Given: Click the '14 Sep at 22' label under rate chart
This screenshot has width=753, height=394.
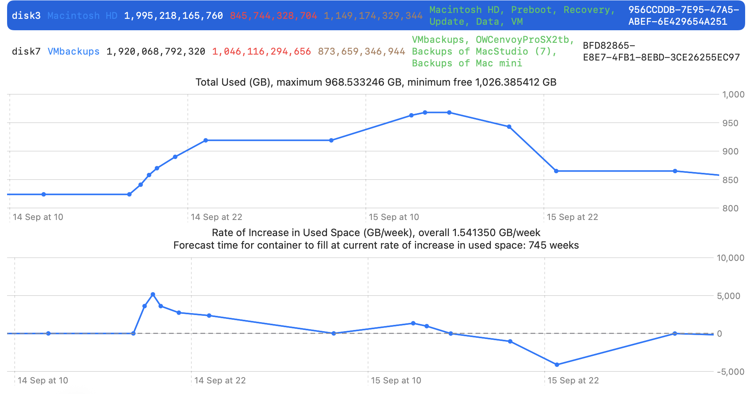Looking at the screenshot, I should tap(220, 381).
